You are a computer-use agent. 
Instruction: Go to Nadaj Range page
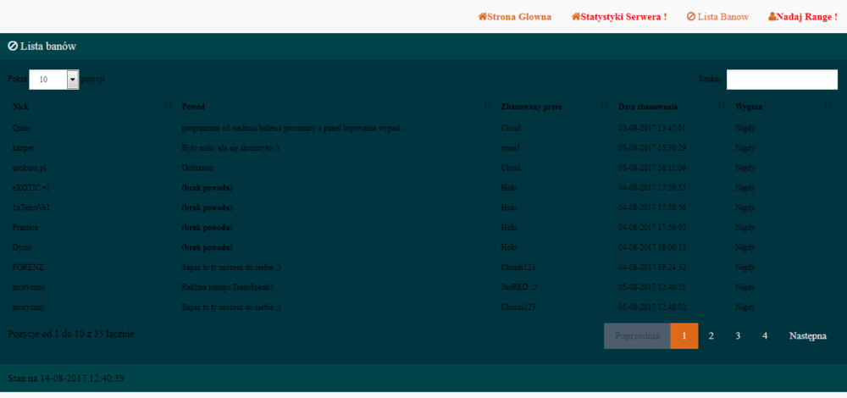[803, 17]
